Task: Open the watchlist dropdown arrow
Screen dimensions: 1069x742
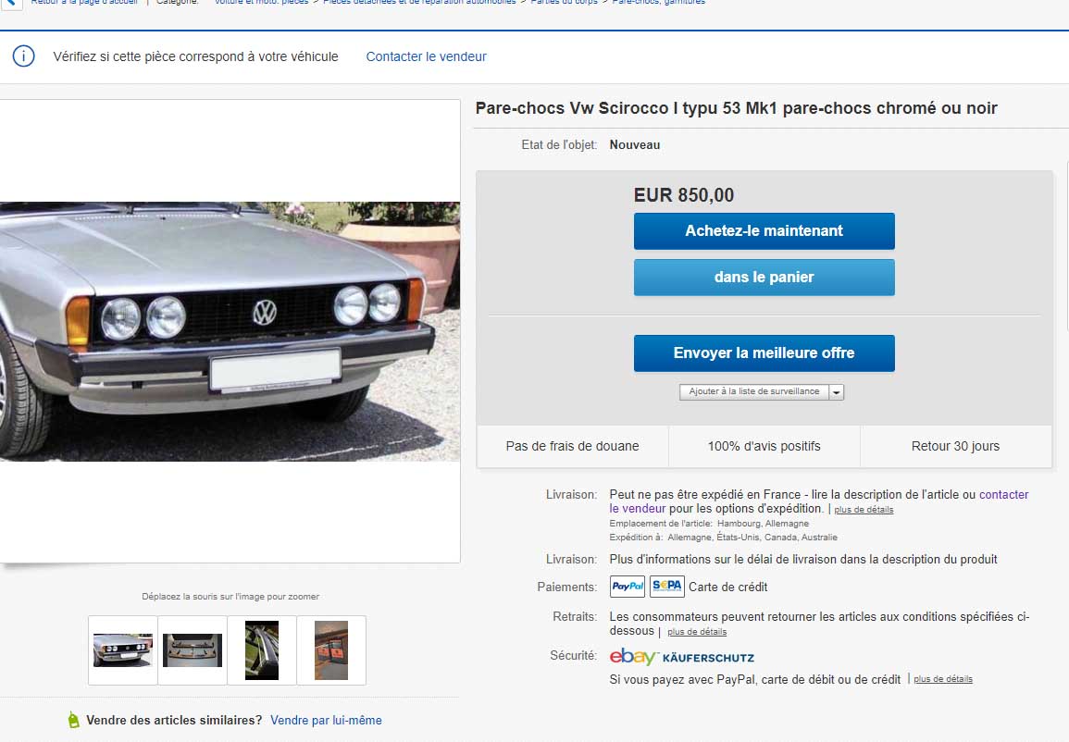Action: [x=837, y=391]
